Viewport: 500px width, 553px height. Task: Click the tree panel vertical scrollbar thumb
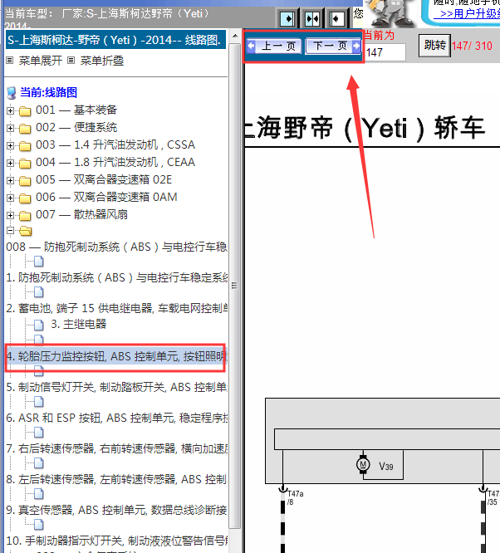click(x=235, y=286)
